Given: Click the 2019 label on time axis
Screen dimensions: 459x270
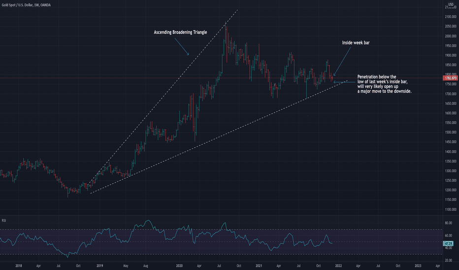Looking at the screenshot, I should (x=100, y=266).
